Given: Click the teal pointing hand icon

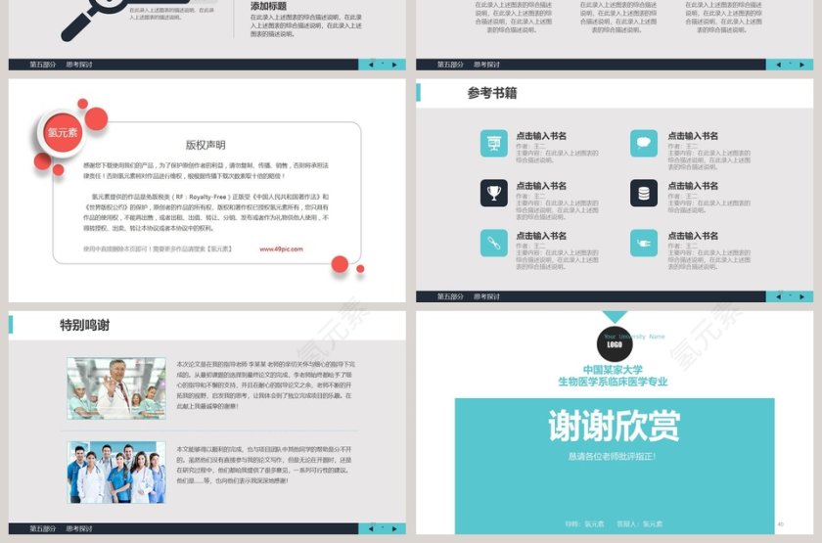Looking at the screenshot, I should coord(643,243).
